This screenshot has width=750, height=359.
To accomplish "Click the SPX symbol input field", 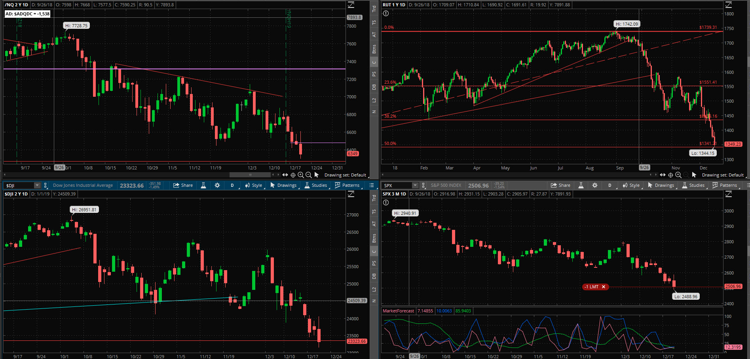I will pos(397,185).
